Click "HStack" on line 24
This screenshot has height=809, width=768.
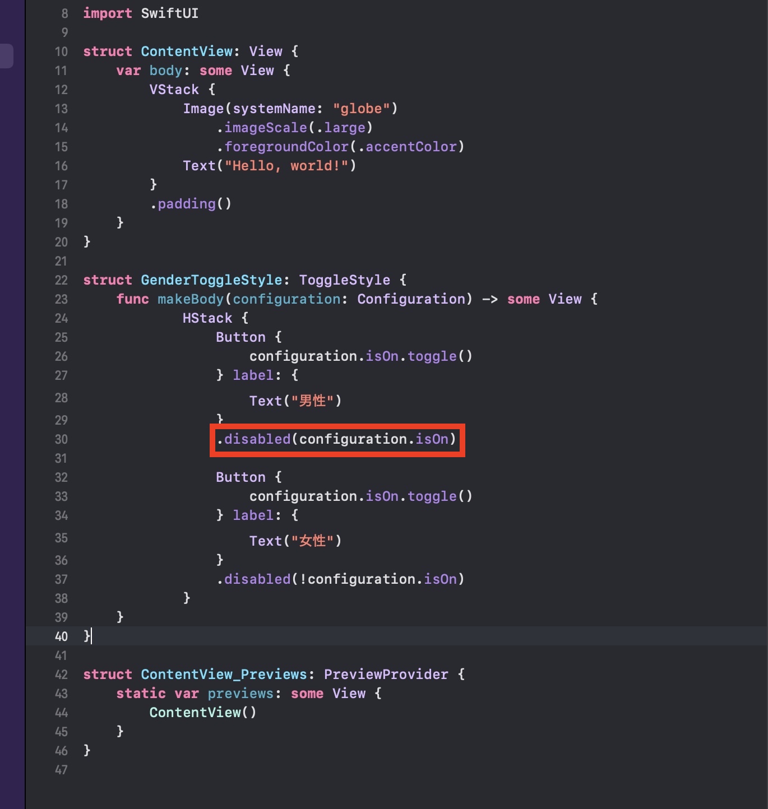click(207, 318)
